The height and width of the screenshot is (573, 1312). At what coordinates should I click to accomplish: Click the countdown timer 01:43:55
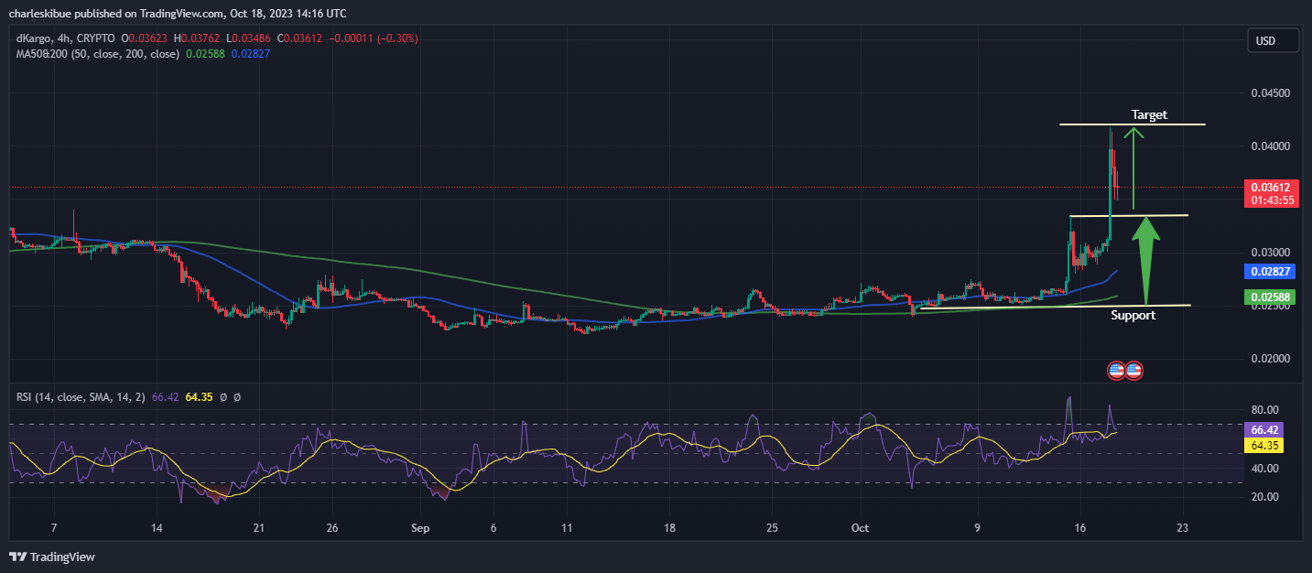[x=1274, y=200]
